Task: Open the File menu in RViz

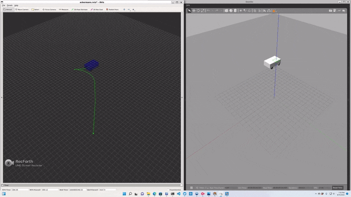Action: (4, 5)
